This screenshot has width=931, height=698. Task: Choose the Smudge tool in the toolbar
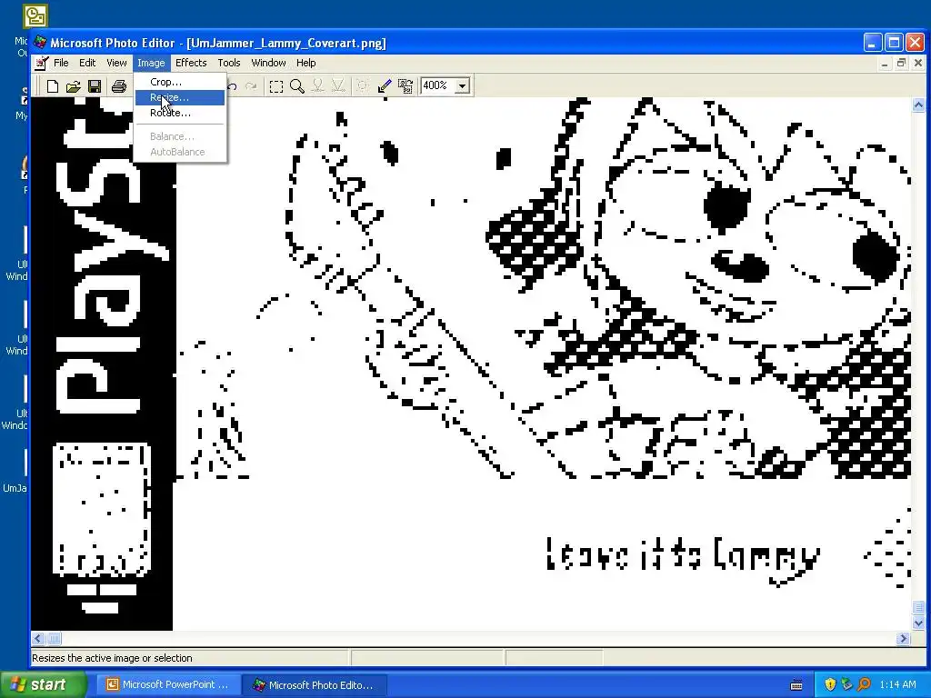point(317,86)
